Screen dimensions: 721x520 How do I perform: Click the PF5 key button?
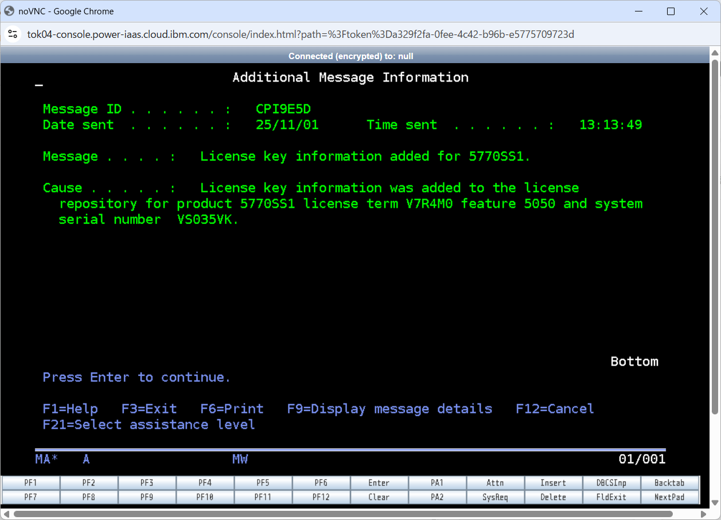pyautogui.click(x=263, y=483)
